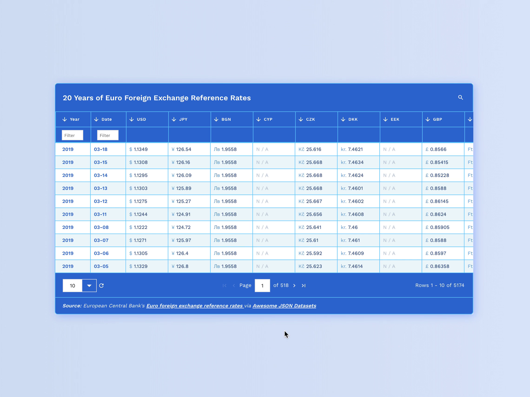Click the JPY value ¥ 126.8
Screen dimensions: 530x397
click(180, 266)
